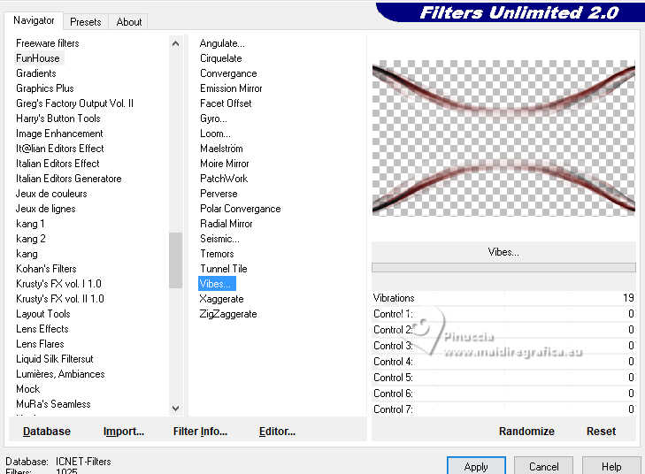Reset the filter settings
The height and width of the screenshot is (474, 645).
coord(601,432)
